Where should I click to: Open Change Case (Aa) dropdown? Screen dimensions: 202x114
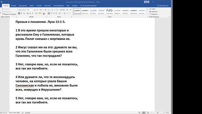41,10
